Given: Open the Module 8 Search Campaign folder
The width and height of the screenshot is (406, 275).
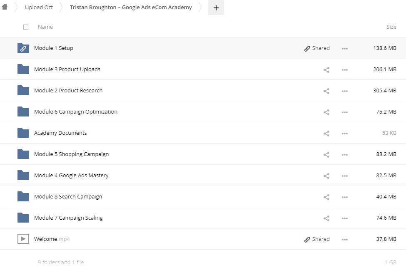Looking at the screenshot, I should (68, 197).
